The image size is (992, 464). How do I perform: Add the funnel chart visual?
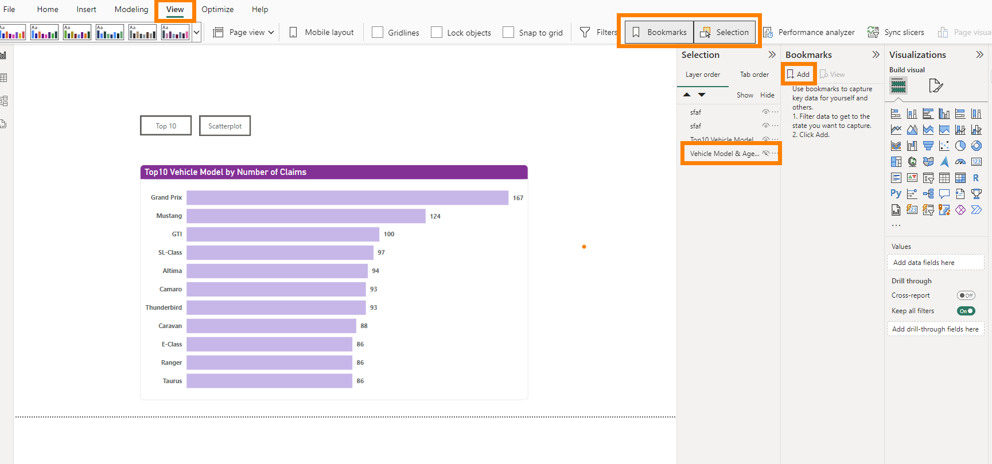(x=928, y=146)
